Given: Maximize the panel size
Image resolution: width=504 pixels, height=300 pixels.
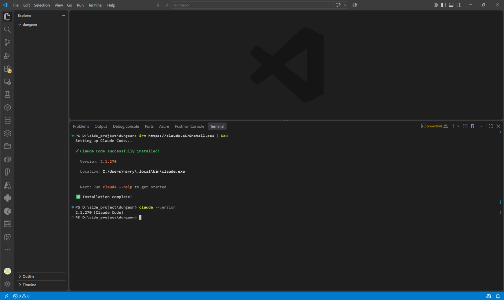Looking at the screenshot, I should 491,126.
